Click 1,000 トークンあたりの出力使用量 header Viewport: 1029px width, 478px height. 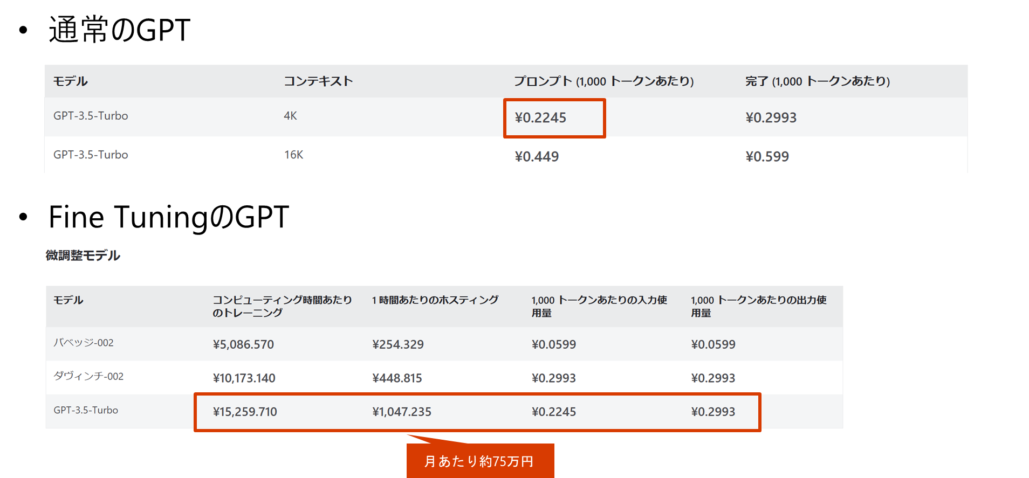tap(759, 306)
